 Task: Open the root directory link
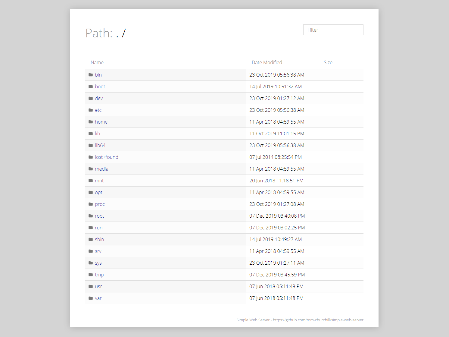pyautogui.click(x=99, y=216)
